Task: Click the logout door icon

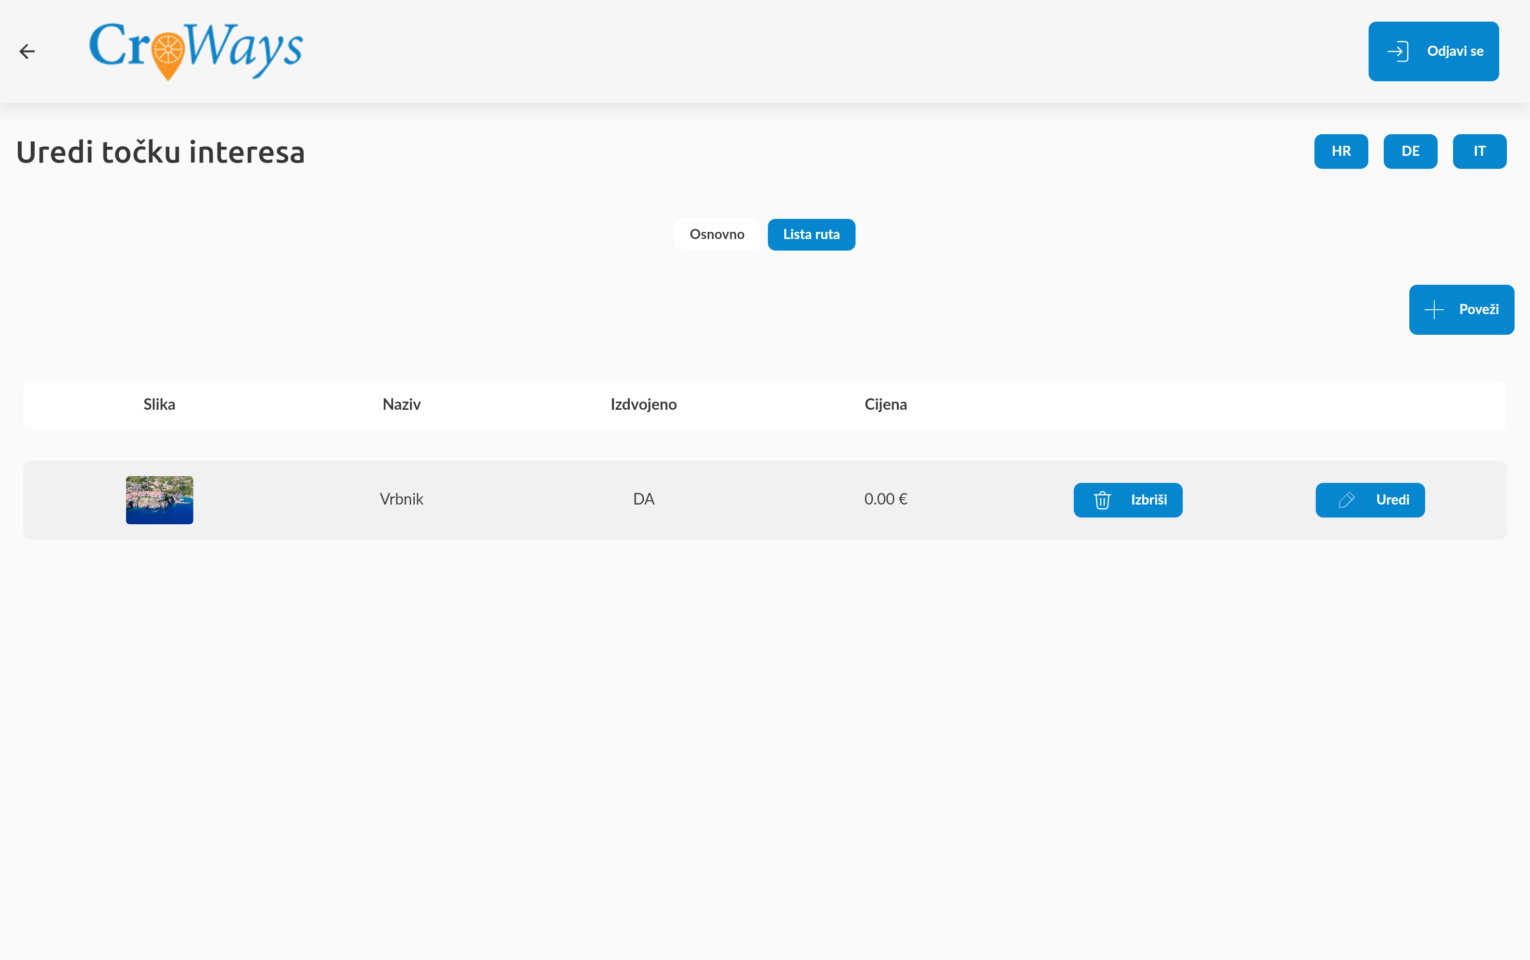Action: click(x=1398, y=51)
